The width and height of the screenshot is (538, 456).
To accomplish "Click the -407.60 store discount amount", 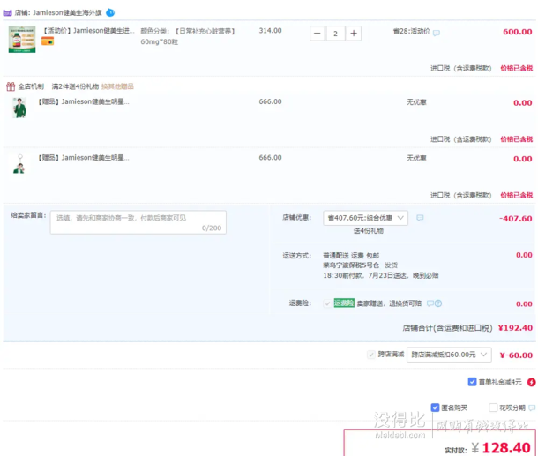I will [x=516, y=219].
